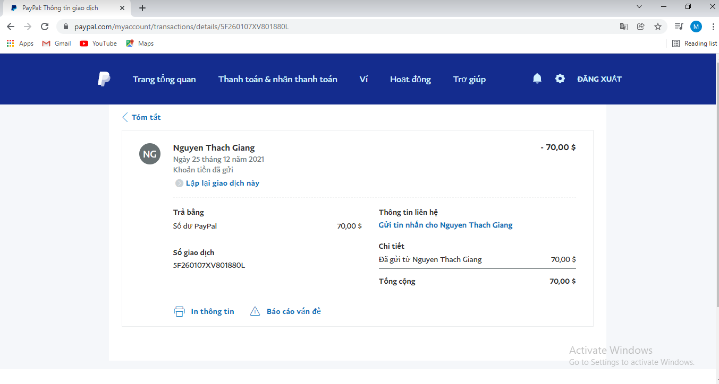Click the PayPal logo icon
This screenshot has width=719, height=384.
pyautogui.click(x=104, y=79)
